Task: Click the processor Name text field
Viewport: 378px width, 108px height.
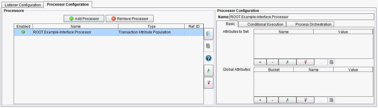Action: point(302,17)
